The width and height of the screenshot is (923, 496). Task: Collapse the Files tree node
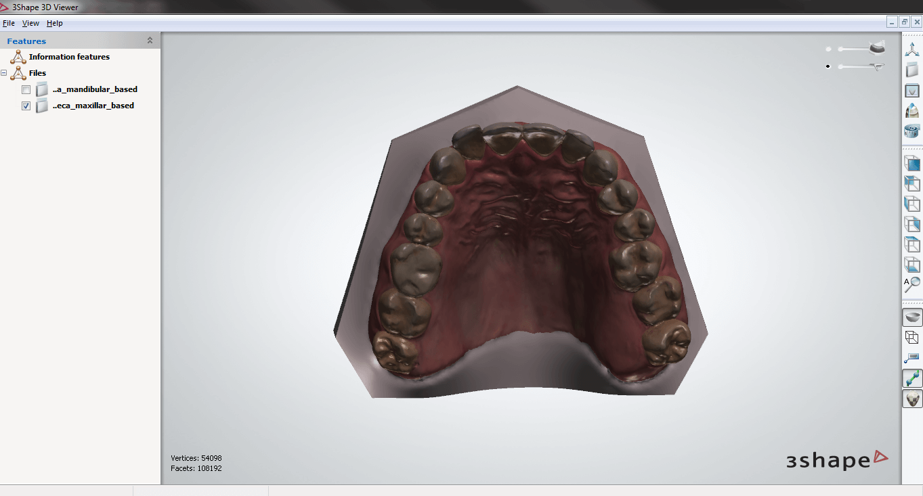coord(4,73)
